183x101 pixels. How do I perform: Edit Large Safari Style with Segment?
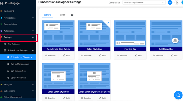click(x=102, y=98)
